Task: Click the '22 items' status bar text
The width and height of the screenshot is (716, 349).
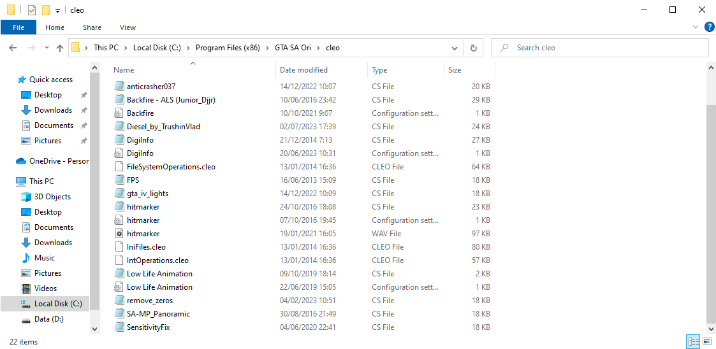Action: click(24, 342)
